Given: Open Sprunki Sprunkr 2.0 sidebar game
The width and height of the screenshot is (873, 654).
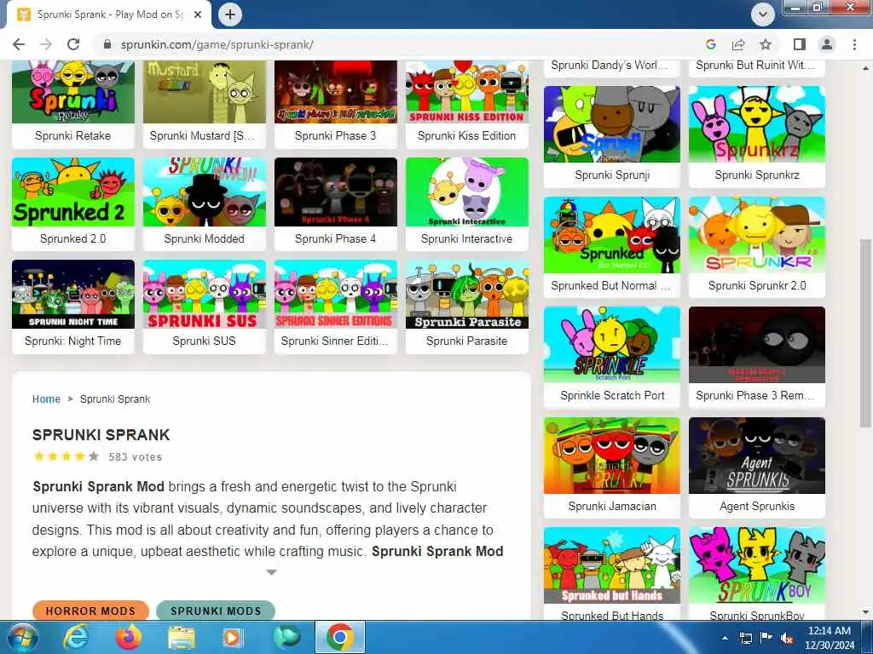Looking at the screenshot, I should tap(757, 247).
